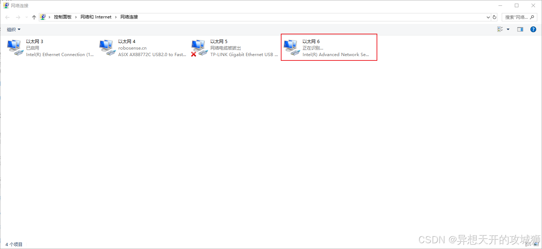Open 网络和 Internet from the breadcrumb
The image size is (542, 249).
tap(95, 17)
